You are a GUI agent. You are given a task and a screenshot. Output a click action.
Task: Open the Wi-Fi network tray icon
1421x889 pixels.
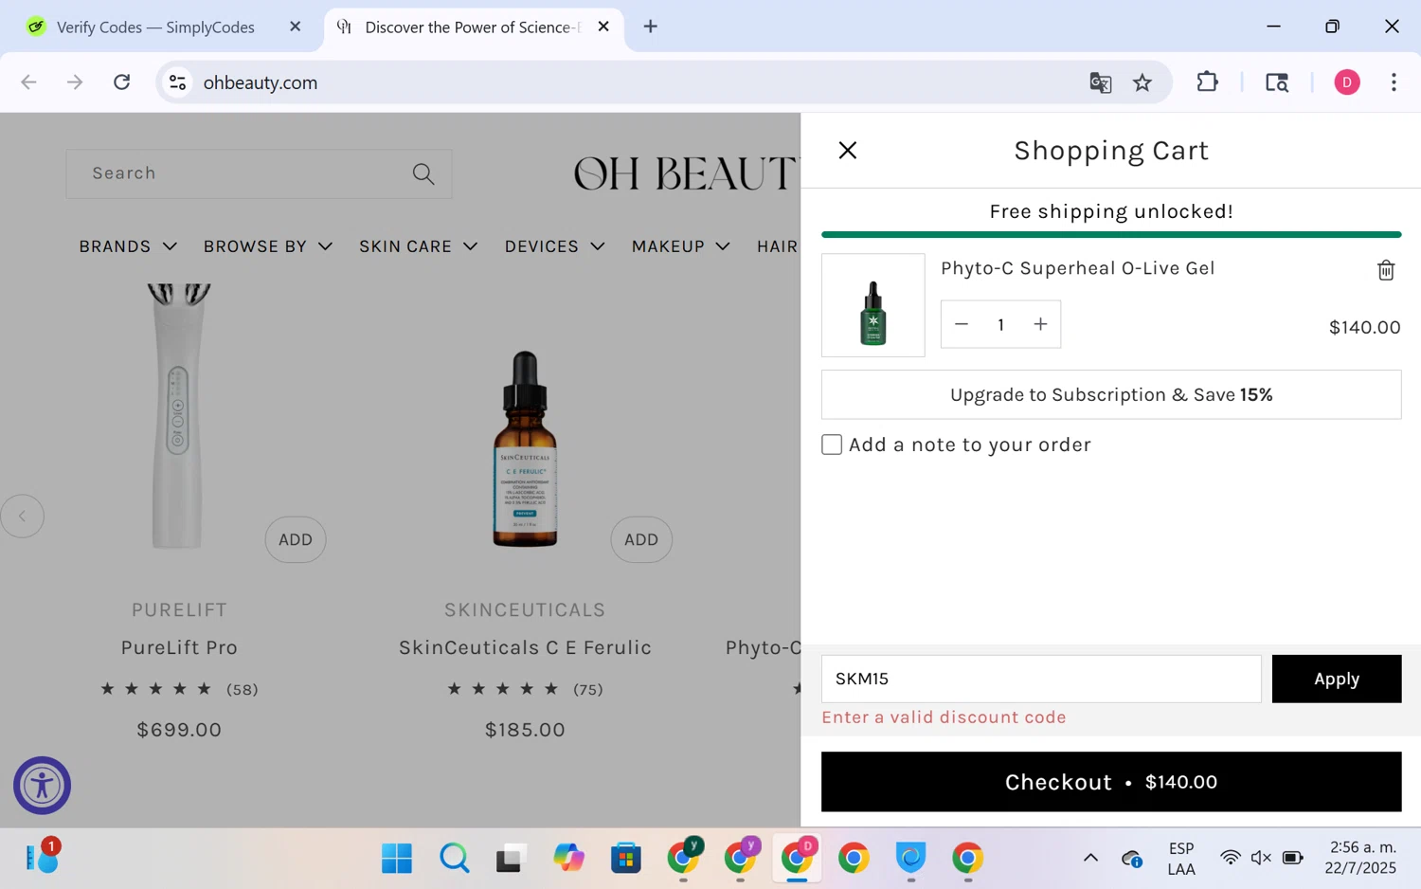pyautogui.click(x=1230, y=859)
